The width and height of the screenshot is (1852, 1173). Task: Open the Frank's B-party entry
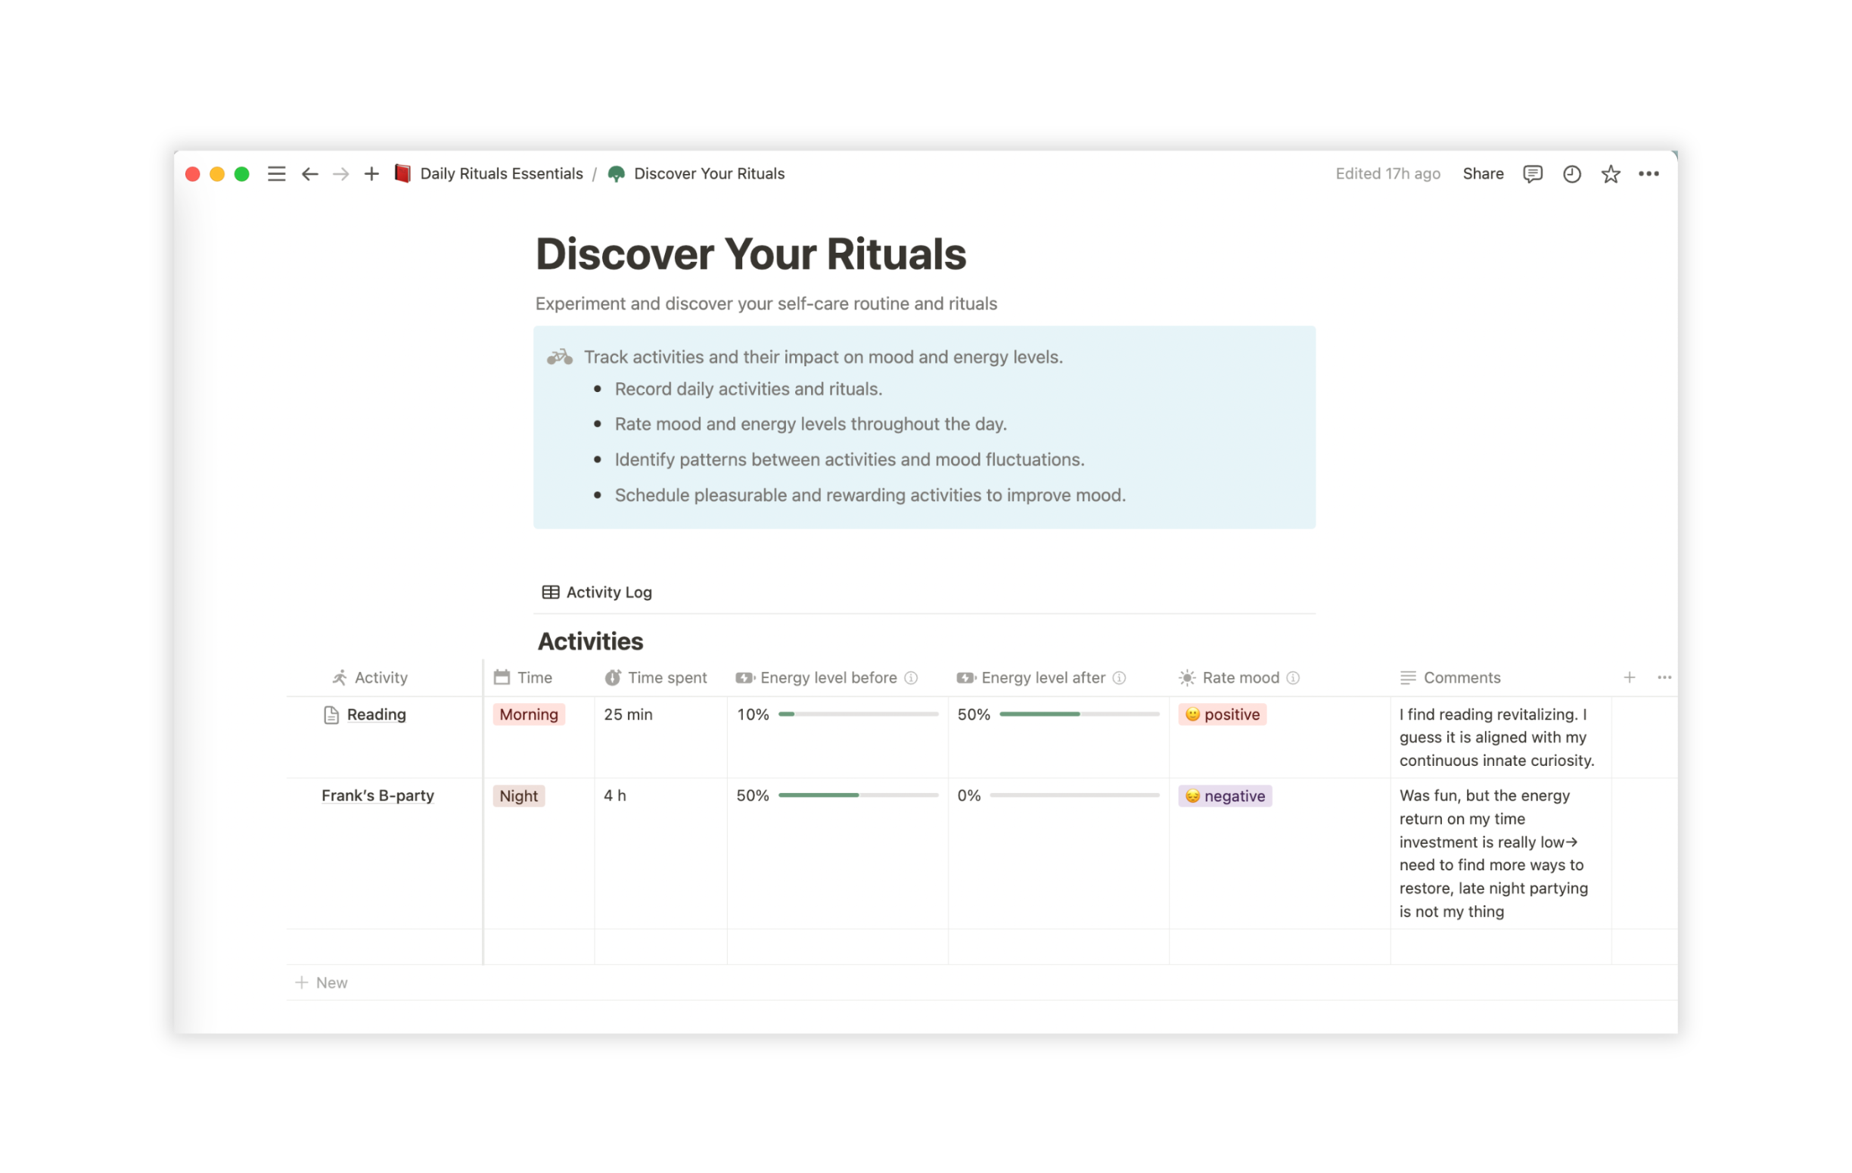378,796
